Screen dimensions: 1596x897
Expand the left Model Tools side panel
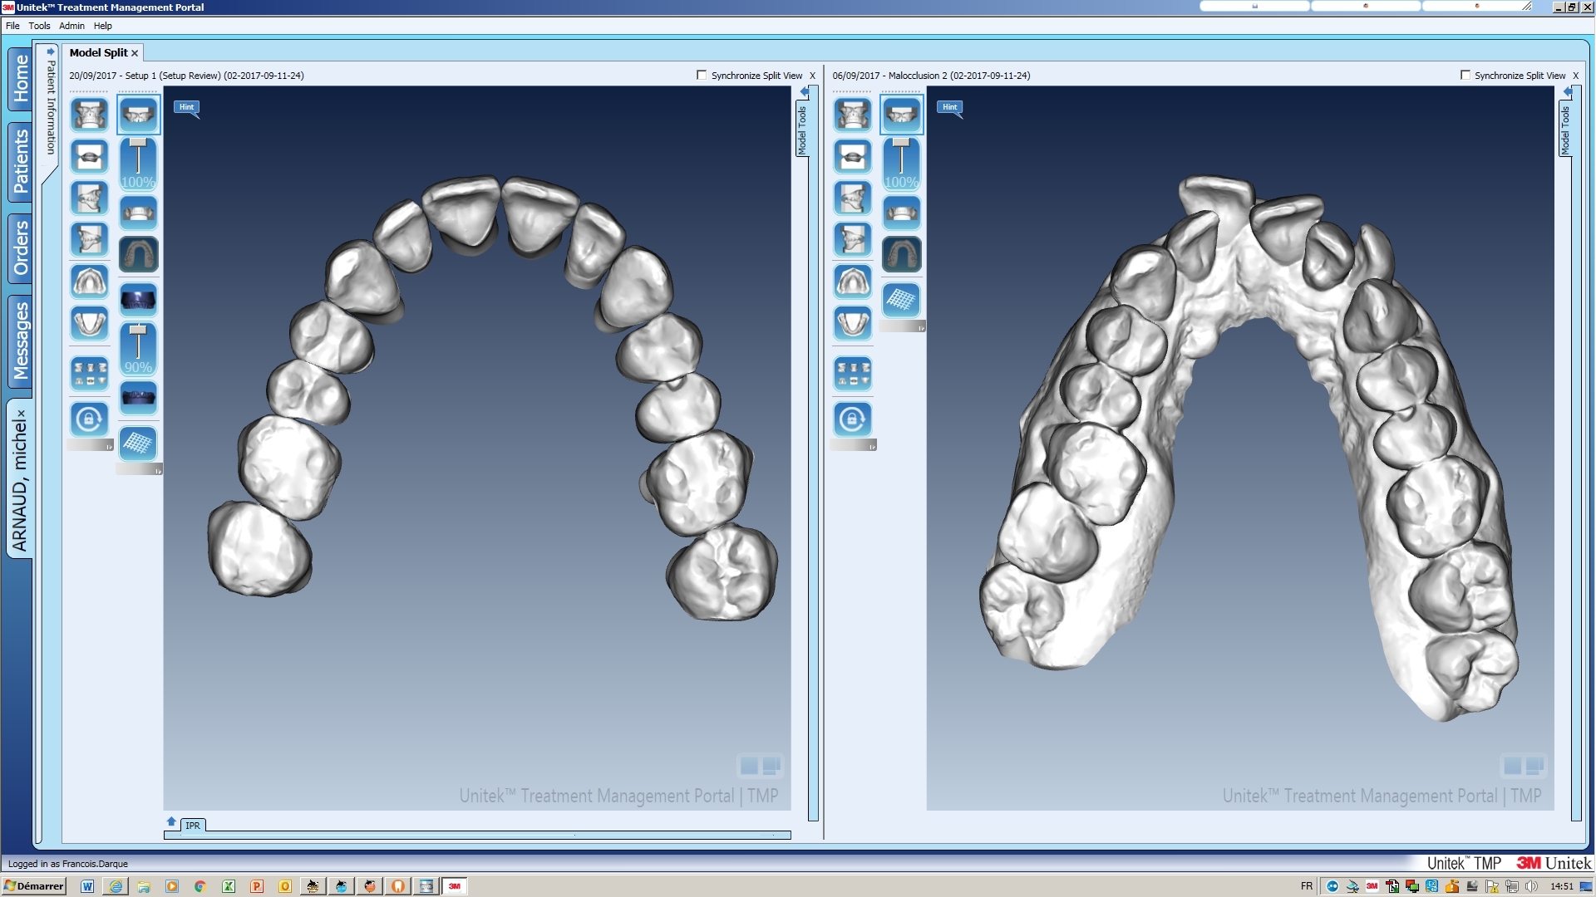802,129
